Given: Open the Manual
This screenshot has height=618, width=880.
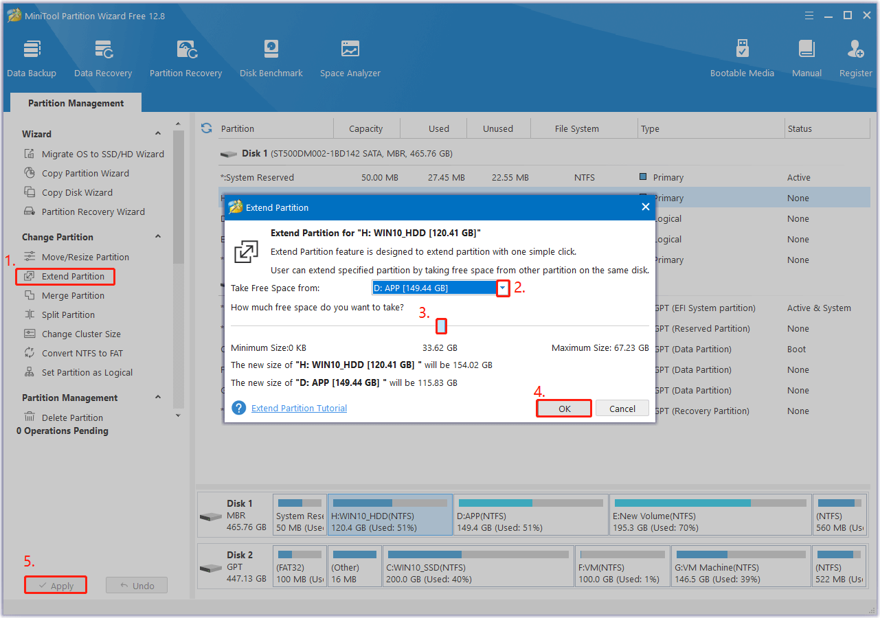Looking at the screenshot, I should [806, 58].
